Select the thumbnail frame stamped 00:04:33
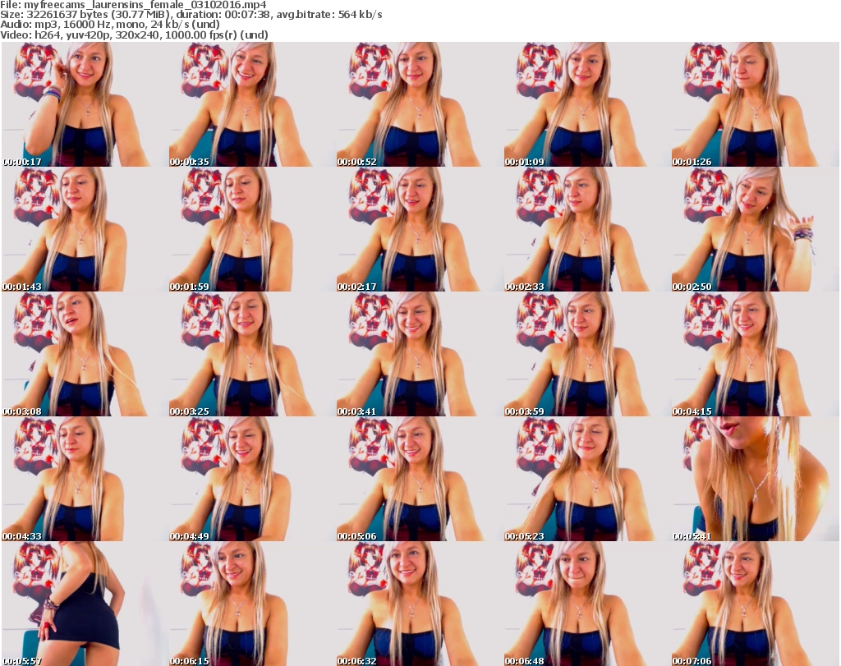The width and height of the screenshot is (841, 666). click(85, 479)
